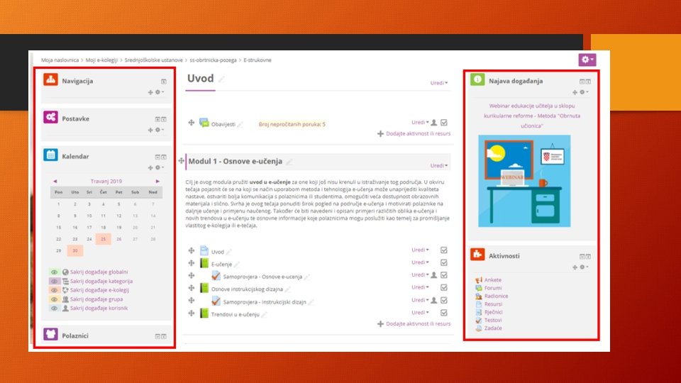Click move handle for Modul 1 section

click(181, 161)
